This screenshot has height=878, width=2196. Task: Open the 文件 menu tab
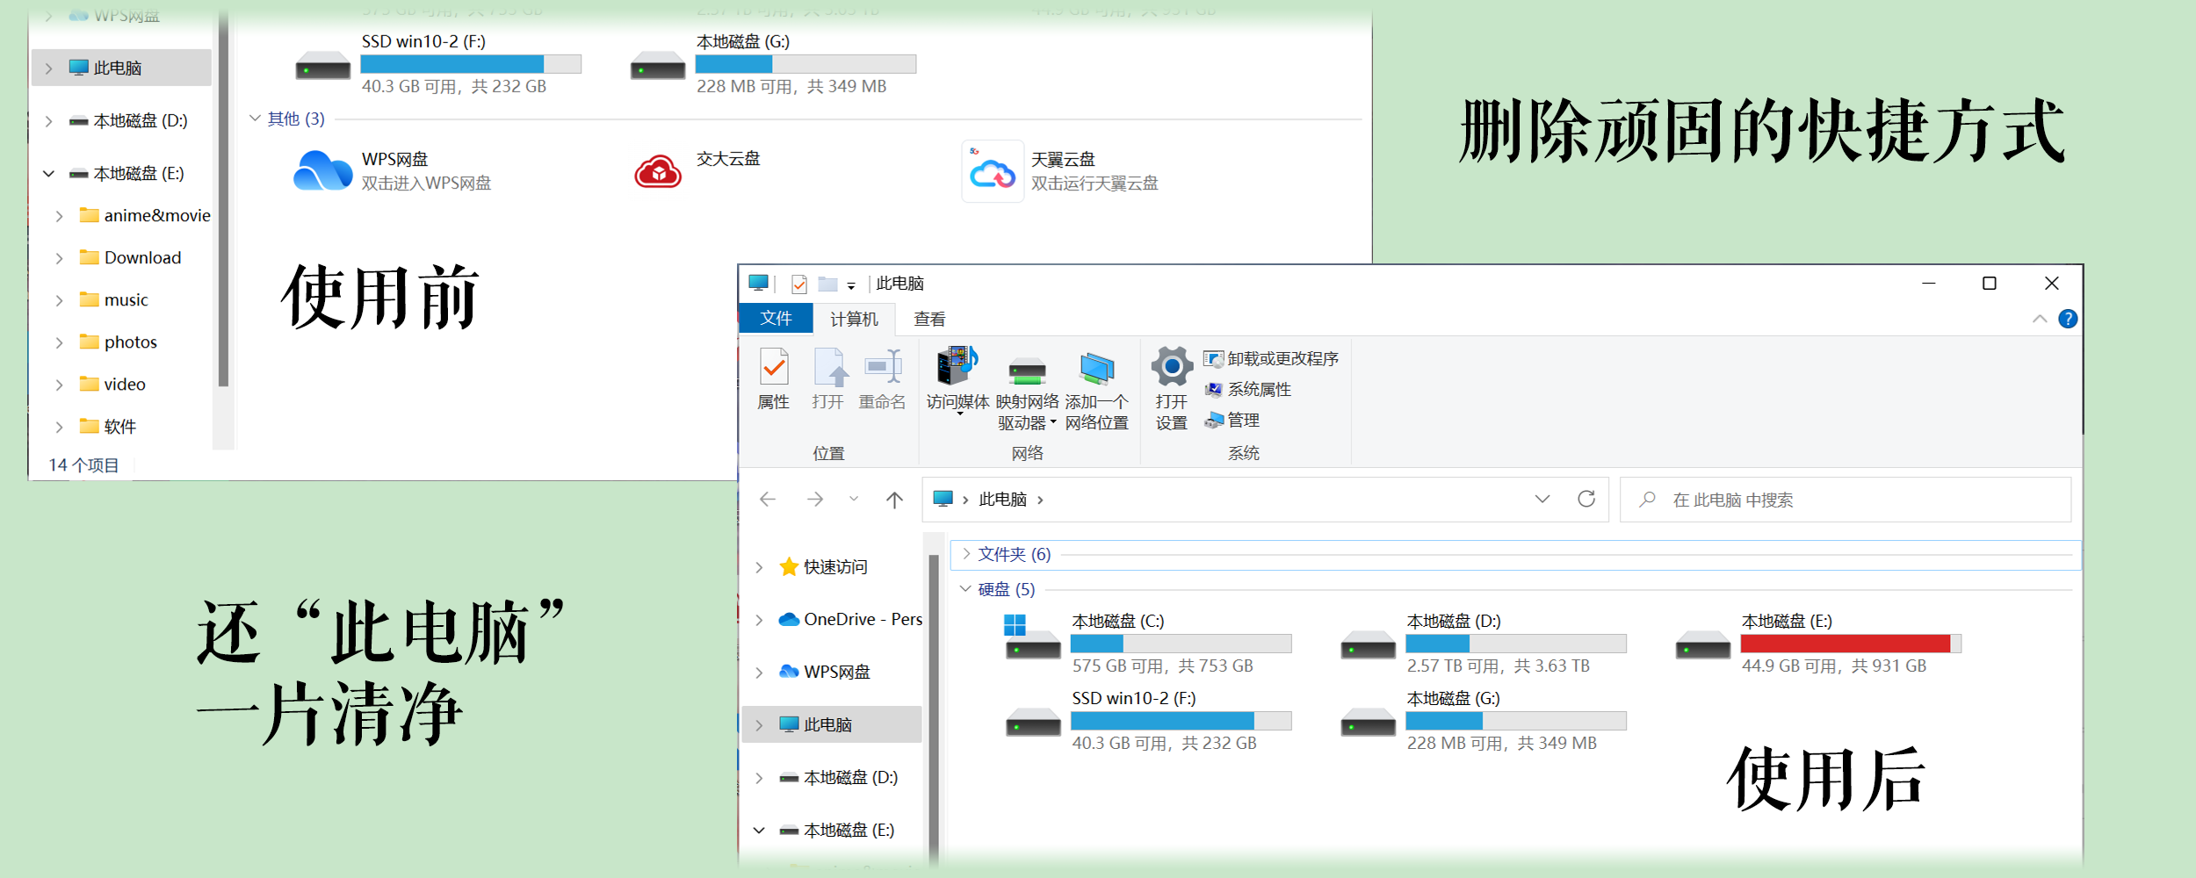(x=776, y=319)
